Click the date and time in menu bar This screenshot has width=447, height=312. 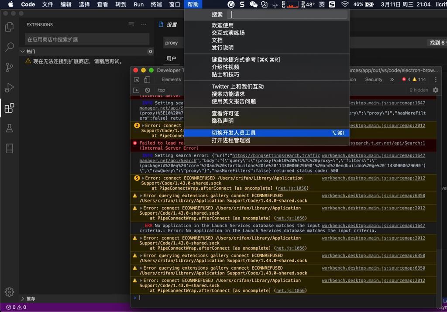406,4
